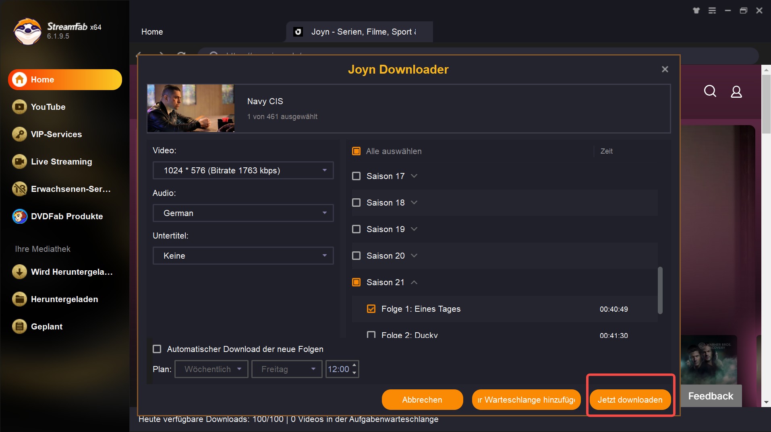
Task: Click the Joyn user account icon
Action: (x=736, y=92)
